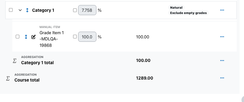Enable weight override checkbox for Category 1
Viewport: 244px width, 102px height.
tap(75, 10)
